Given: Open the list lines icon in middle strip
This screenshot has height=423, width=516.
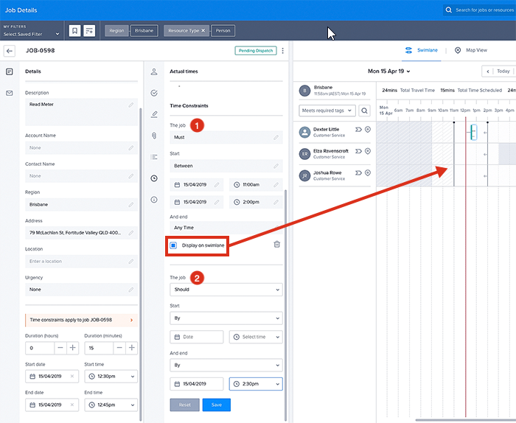Looking at the screenshot, I should (x=154, y=157).
